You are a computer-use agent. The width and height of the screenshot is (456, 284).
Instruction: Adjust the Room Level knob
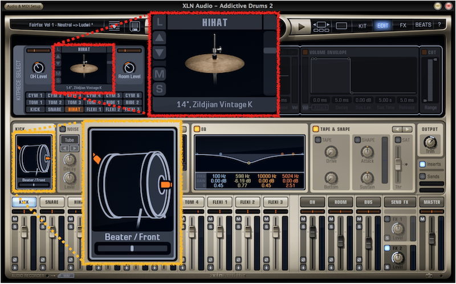[129, 67]
